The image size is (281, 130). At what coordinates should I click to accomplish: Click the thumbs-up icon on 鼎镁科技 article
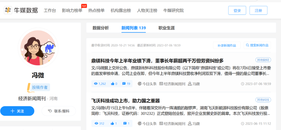coord(113,84)
